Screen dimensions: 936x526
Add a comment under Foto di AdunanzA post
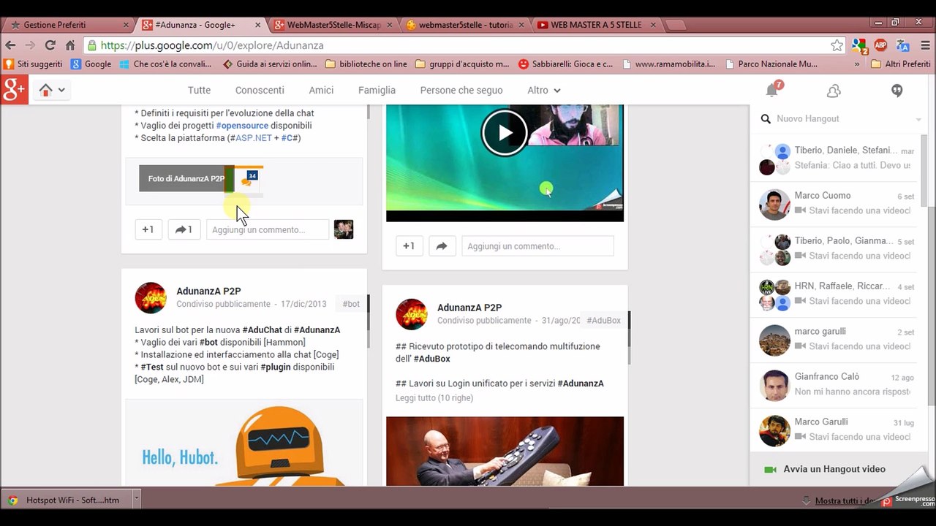pyautogui.click(x=268, y=229)
